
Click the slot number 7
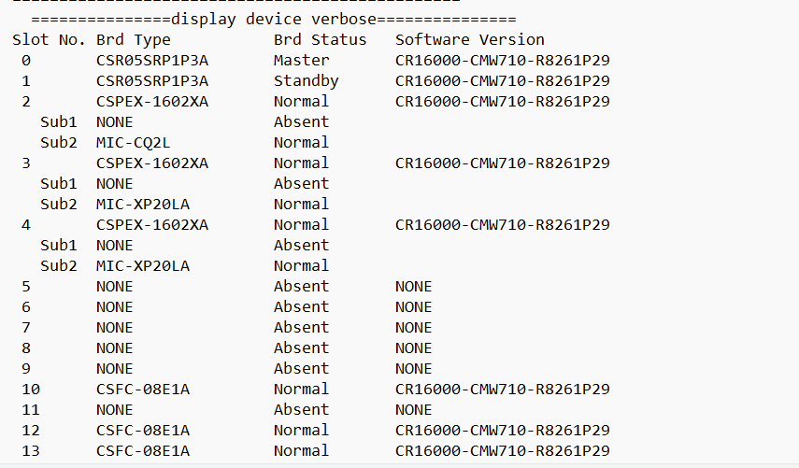tap(26, 327)
